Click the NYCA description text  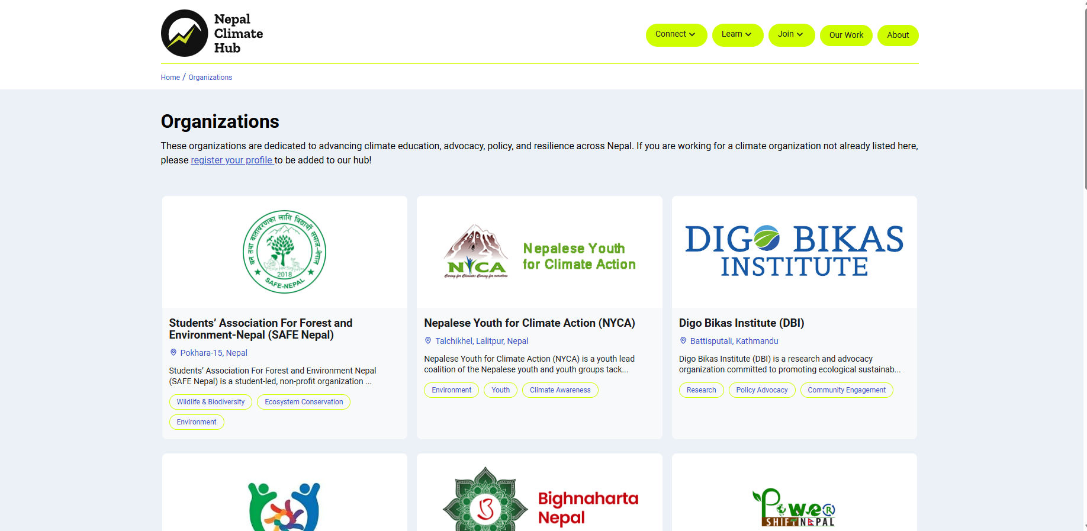point(529,364)
